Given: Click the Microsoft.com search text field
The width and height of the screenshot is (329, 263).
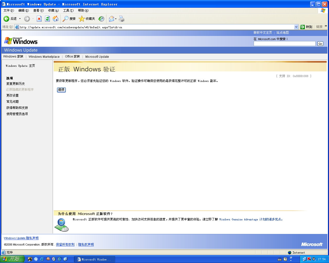Looking at the screenshot, I should pos(285,44).
